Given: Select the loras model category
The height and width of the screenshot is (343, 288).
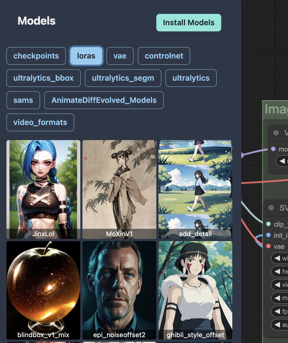Looking at the screenshot, I should click(86, 56).
